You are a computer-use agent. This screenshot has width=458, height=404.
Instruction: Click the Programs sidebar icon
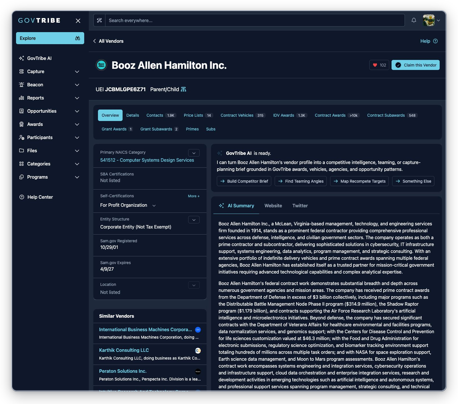pyautogui.click(x=21, y=177)
